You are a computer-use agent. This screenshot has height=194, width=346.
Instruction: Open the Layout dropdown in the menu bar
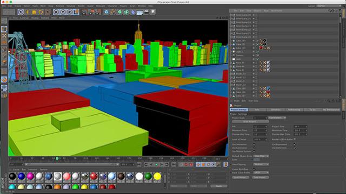pyautogui.click(x=329, y=6)
